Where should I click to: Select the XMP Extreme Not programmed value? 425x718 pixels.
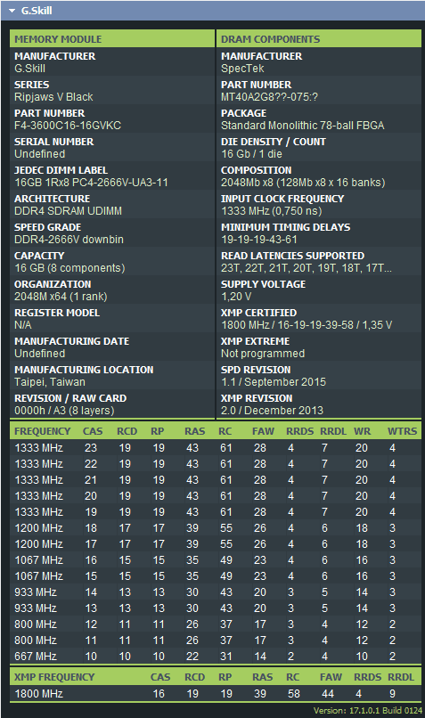click(x=263, y=354)
